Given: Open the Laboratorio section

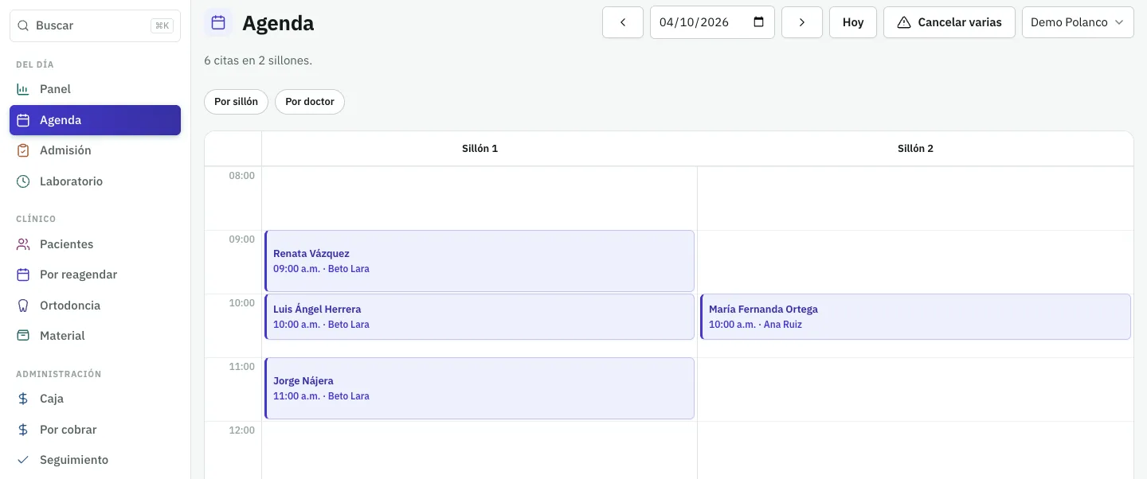Looking at the screenshot, I should [x=96, y=181].
